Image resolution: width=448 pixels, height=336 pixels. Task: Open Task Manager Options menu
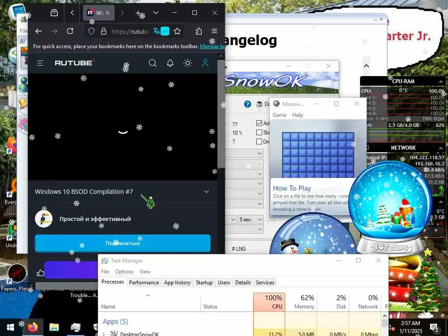pyautogui.click(x=124, y=271)
